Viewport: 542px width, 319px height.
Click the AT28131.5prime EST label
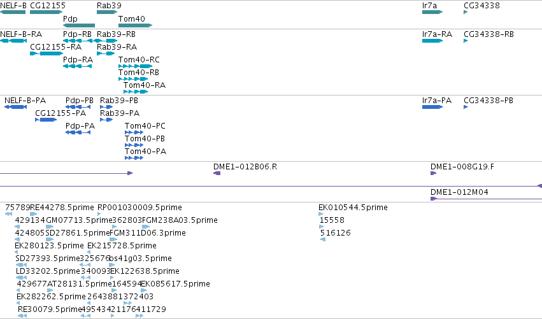tap(79, 284)
